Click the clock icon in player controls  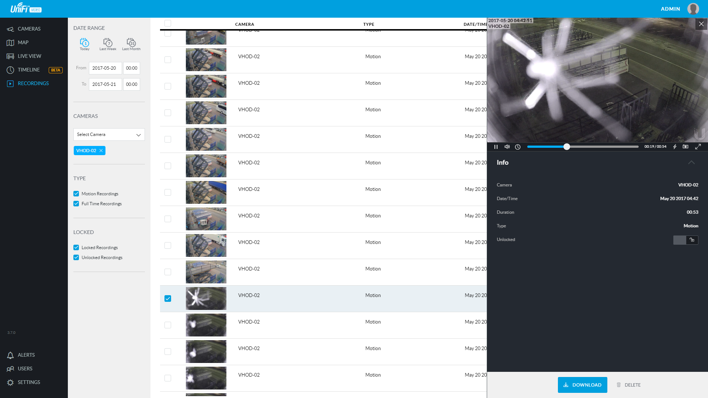518,147
